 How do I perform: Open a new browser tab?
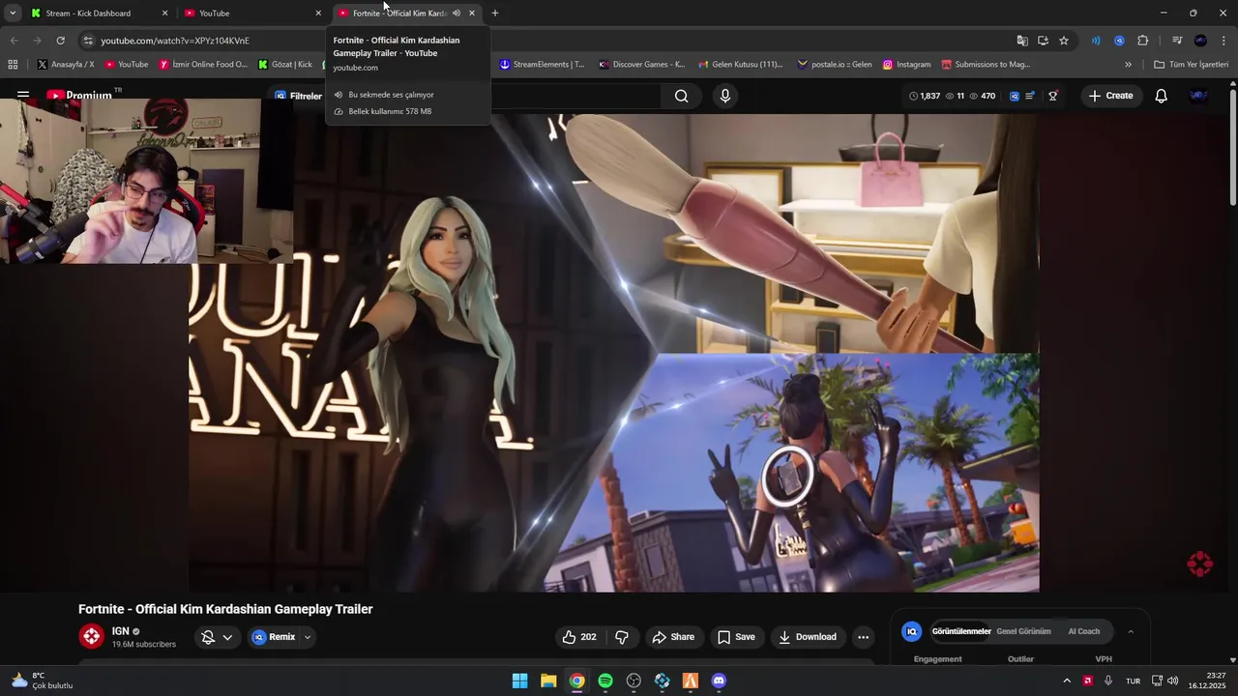point(495,14)
